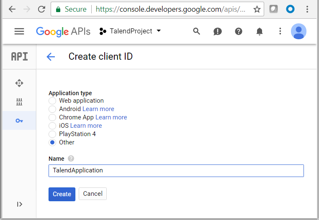Viewport: 319px width, 220px height.
Task: Open the Credentials key icon in sidebar
Action: click(19, 121)
